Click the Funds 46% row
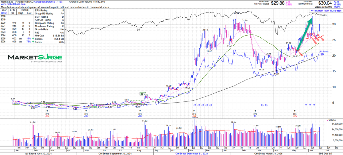 49,42
